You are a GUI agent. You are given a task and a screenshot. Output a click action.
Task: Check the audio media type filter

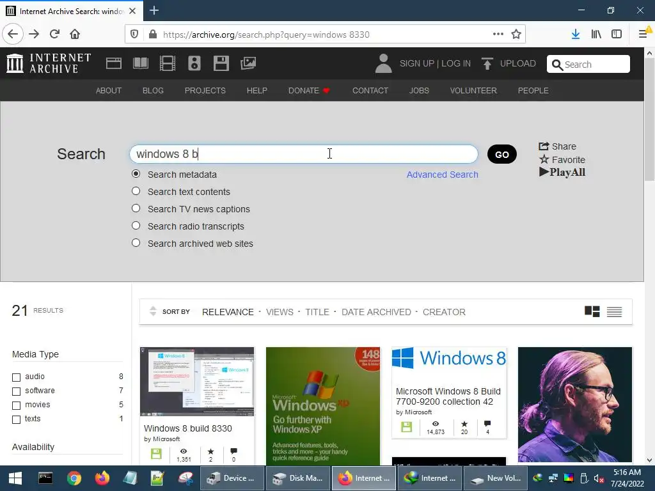pyautogui.click(x=16, y=377)
